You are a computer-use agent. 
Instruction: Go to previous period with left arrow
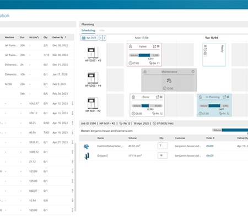101,38
